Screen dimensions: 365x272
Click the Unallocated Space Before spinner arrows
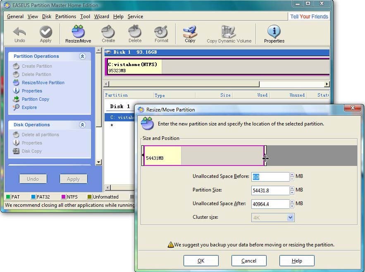[x=292, y=177]
